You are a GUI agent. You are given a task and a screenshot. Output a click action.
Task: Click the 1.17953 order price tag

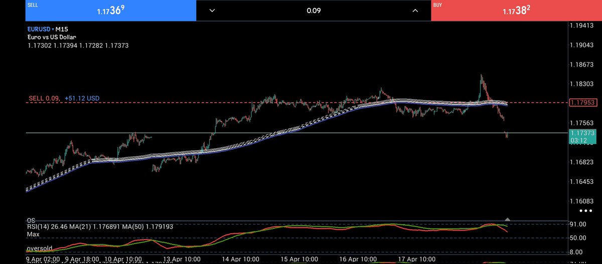tap(582, 102)
